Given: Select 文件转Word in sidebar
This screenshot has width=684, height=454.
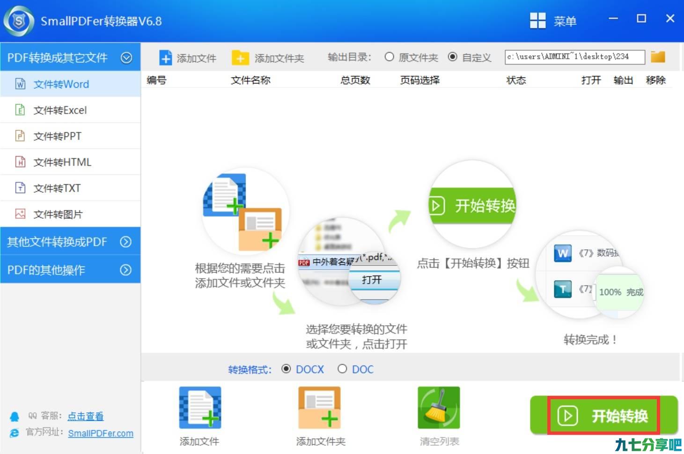Looking at the screenshot, I should click(x=70, y=84).
